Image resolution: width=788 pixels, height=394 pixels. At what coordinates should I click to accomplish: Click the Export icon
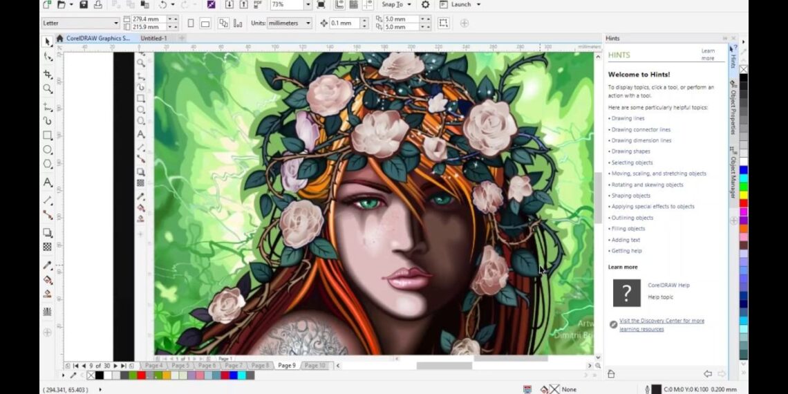click(x=244, y=5)
